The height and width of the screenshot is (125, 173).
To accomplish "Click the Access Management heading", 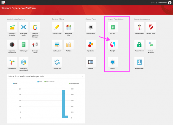I will [142, 19].
